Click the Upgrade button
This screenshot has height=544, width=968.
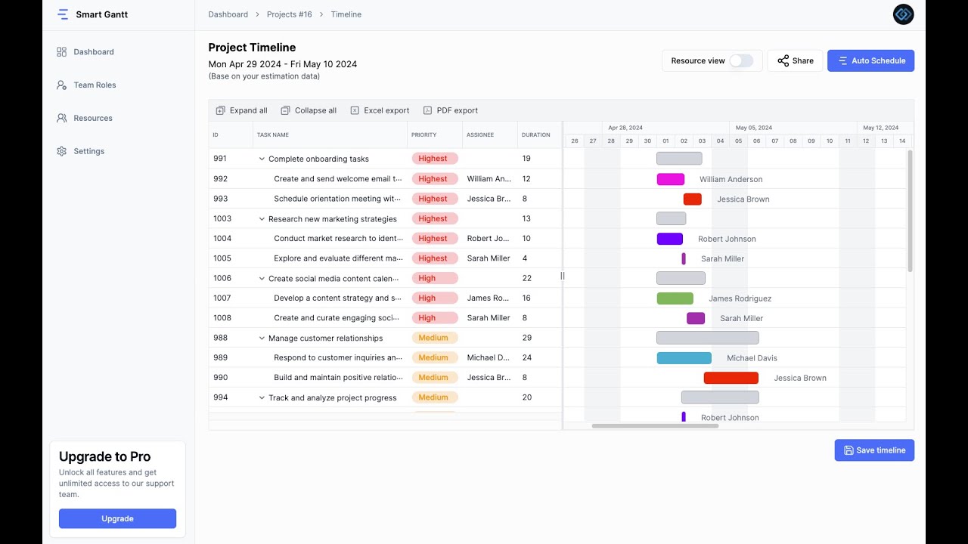[x=117, y=519]
